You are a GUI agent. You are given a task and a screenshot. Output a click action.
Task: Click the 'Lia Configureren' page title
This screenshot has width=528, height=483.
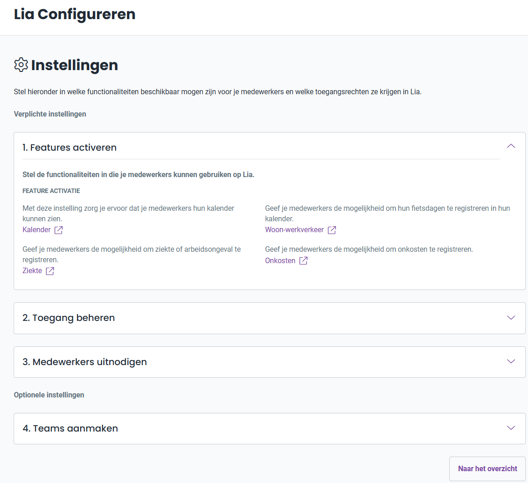point(74,15)
